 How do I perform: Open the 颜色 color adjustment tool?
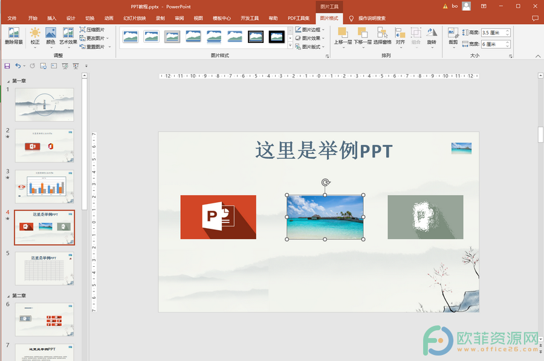pos(51,36)
